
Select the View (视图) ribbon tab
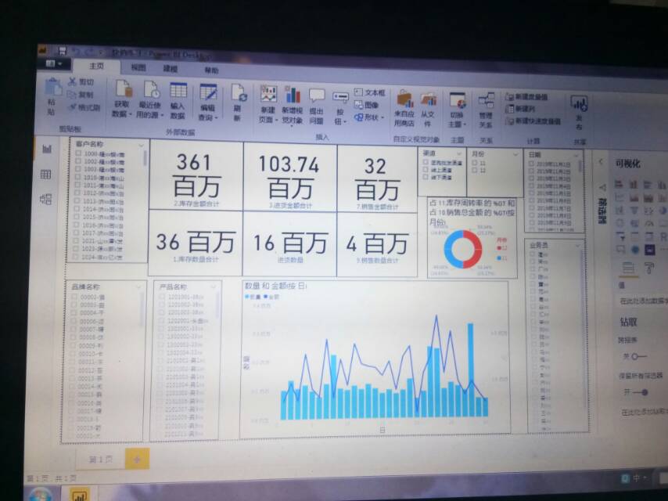(x=138, y=67)
